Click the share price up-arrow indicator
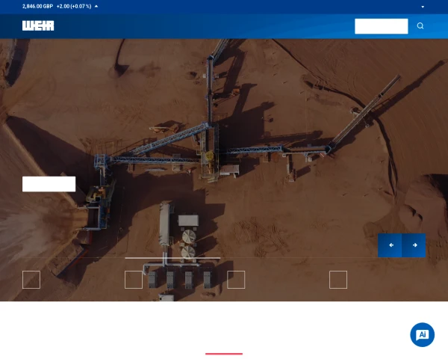 tap(96, 6)
